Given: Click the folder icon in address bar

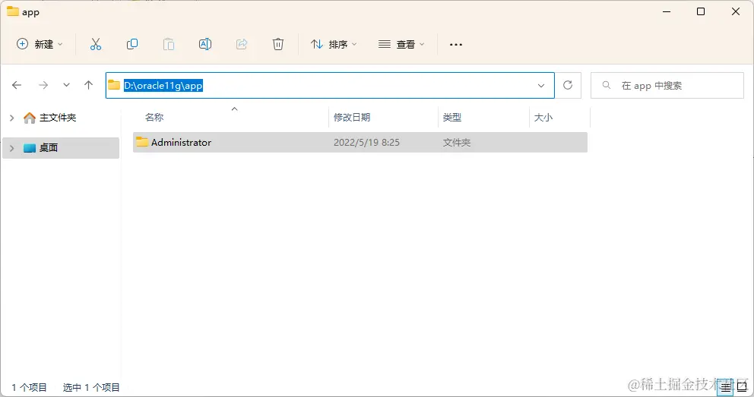Looking at the screenshot, I should pyautogui.click(x=114, y=86).
